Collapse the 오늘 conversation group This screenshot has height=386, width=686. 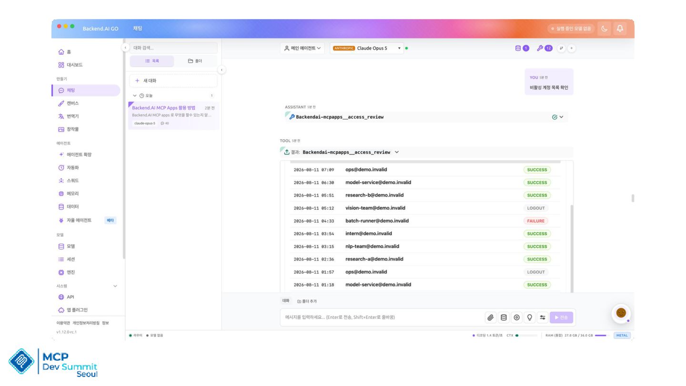135,96
